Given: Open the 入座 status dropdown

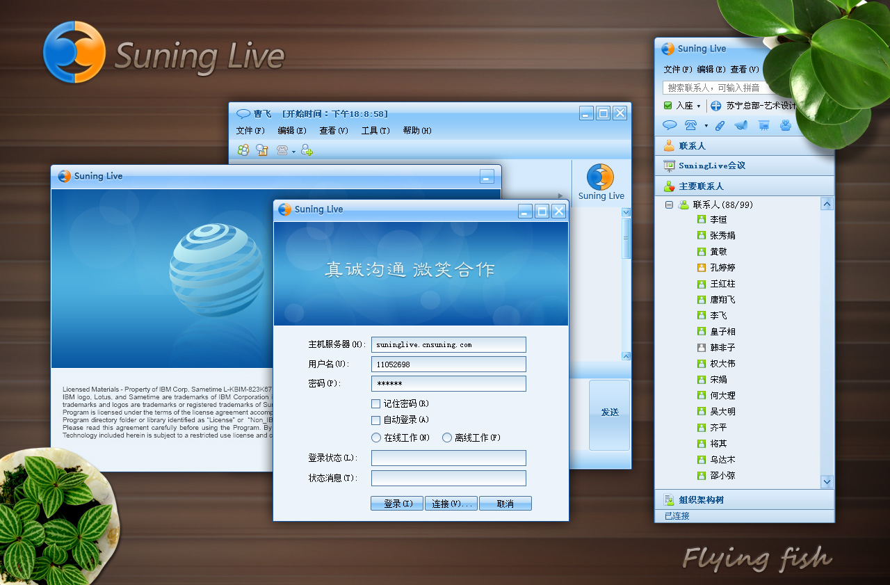Looking at the screenshot, I should [x=698, y=106].
